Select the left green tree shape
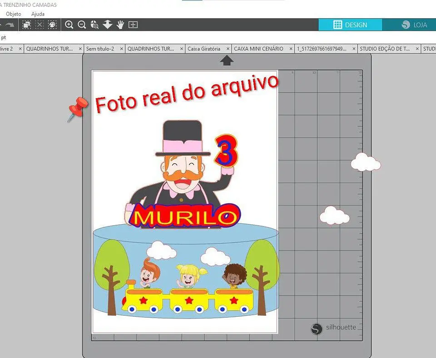This screenshot has height=358, width=436. pos(112,277)
